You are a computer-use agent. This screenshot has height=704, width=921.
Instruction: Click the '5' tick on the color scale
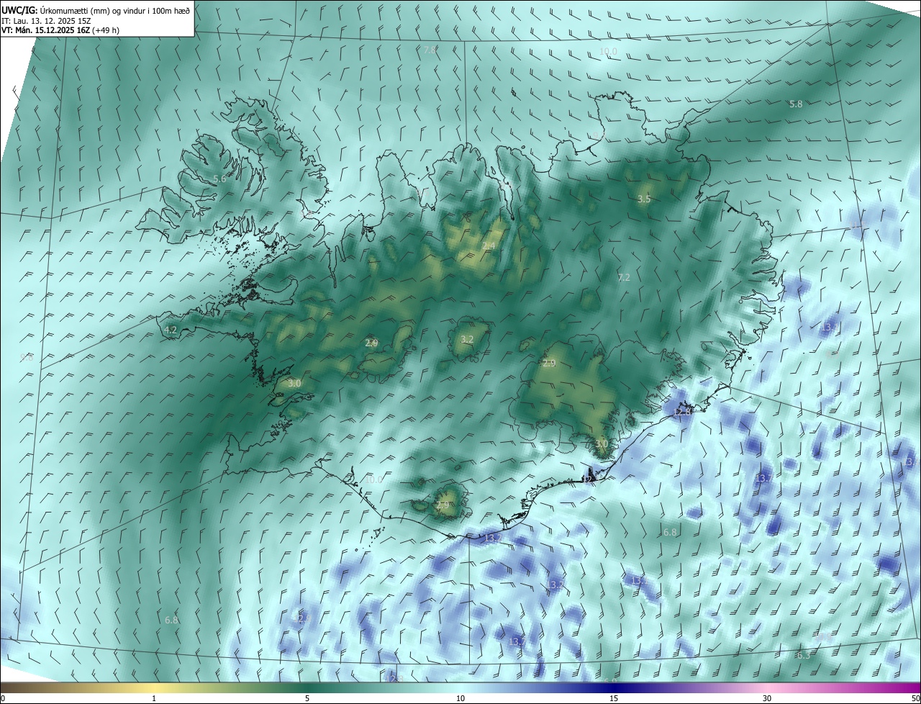[x=307, y=698]
